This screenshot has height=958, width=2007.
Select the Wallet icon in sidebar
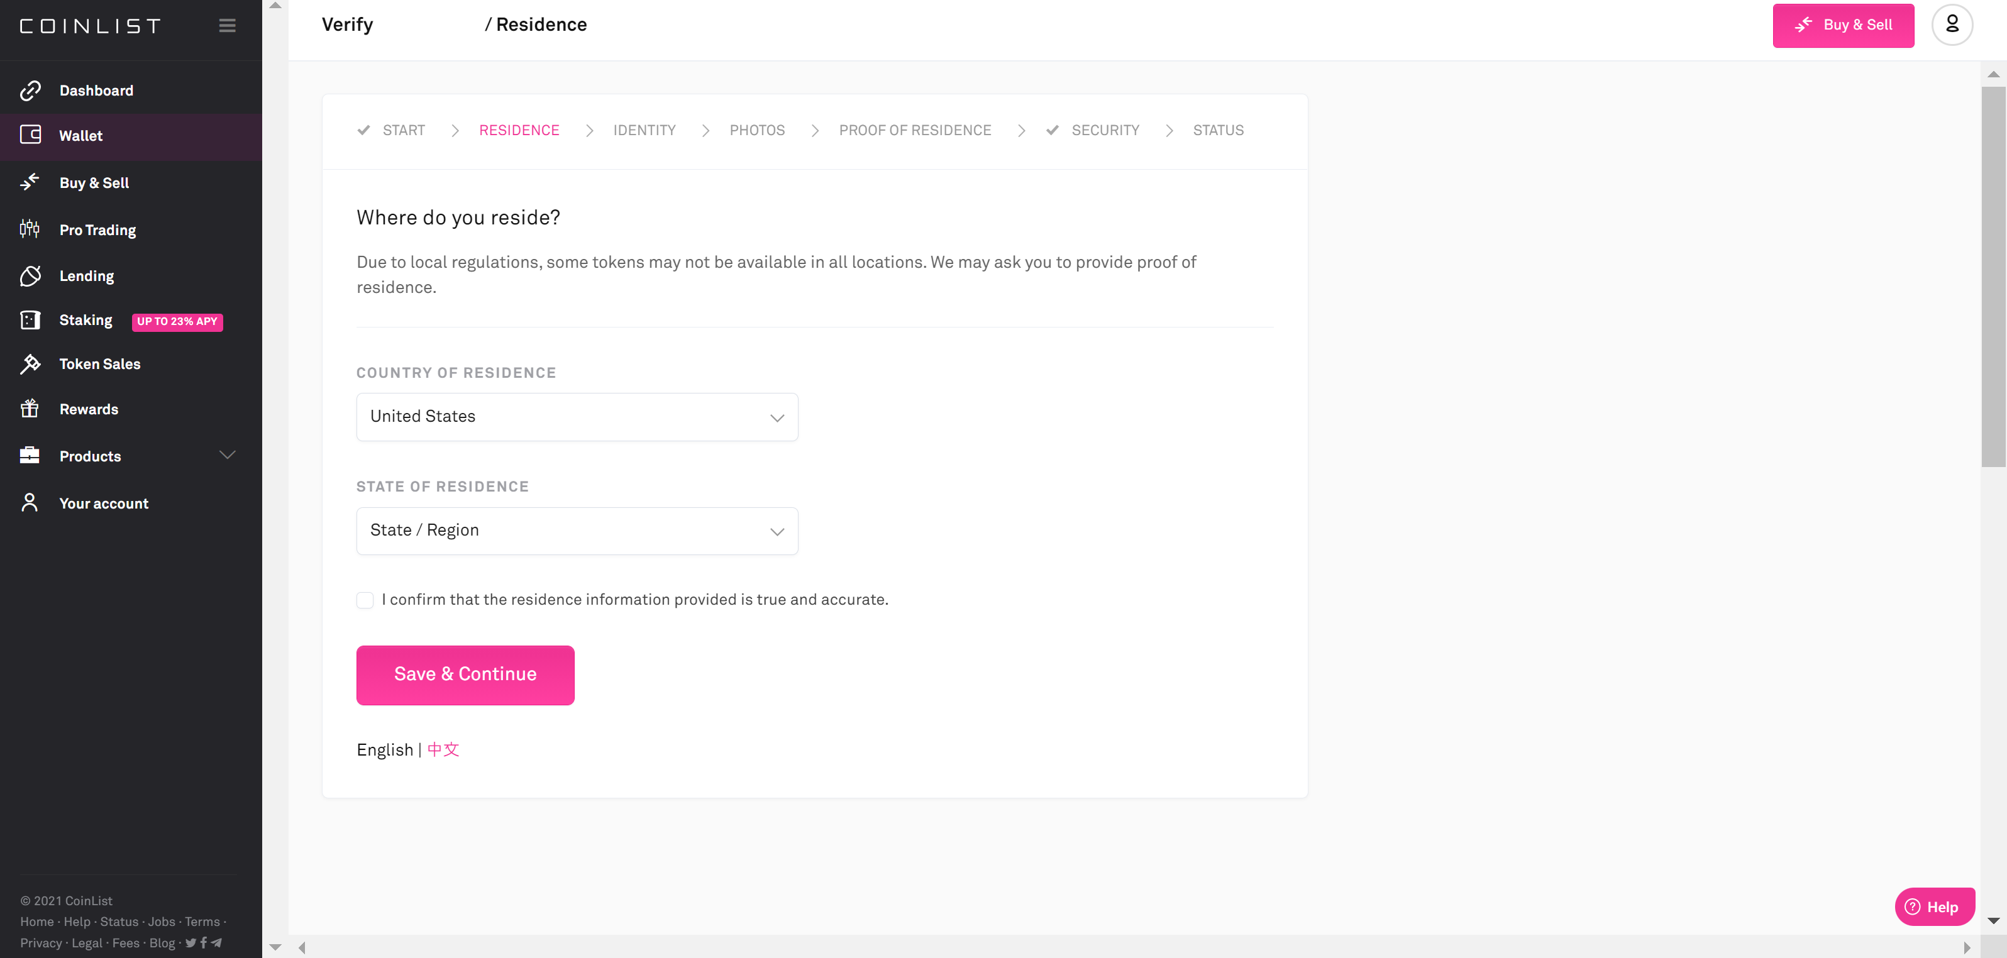tap(30, 135)
